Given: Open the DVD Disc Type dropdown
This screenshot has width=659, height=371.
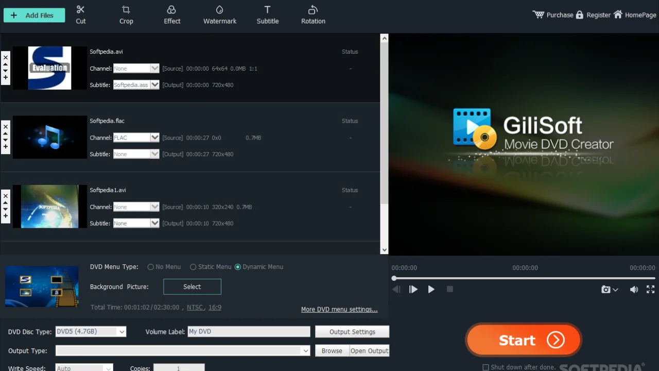Looking at the screenshot, I should click(x=91, y=332).
